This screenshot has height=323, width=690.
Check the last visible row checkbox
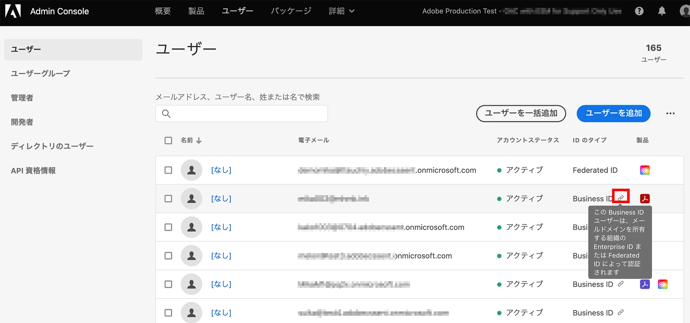pos(168,313)
